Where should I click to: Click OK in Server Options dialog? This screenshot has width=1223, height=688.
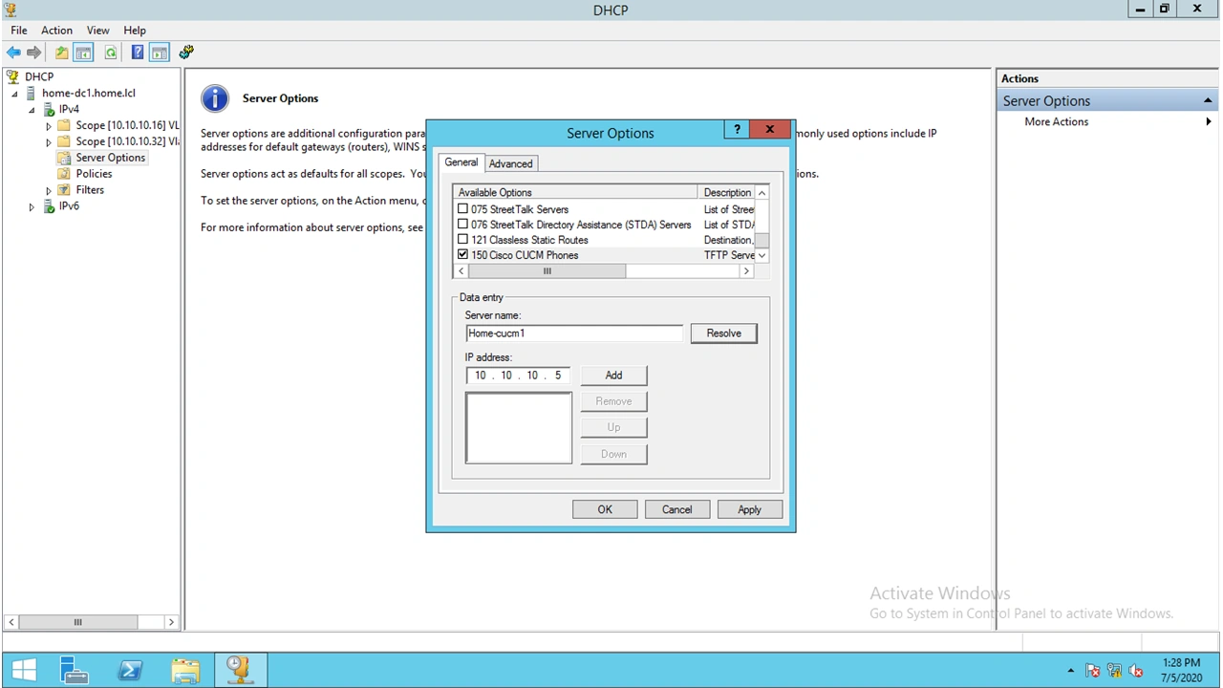[x=605, y=509]
